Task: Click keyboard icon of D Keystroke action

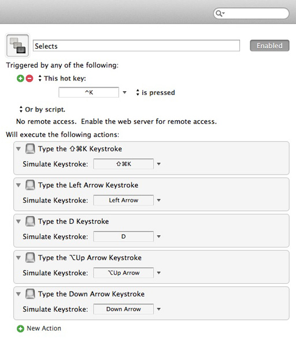Action: click(x=30, y=221)
